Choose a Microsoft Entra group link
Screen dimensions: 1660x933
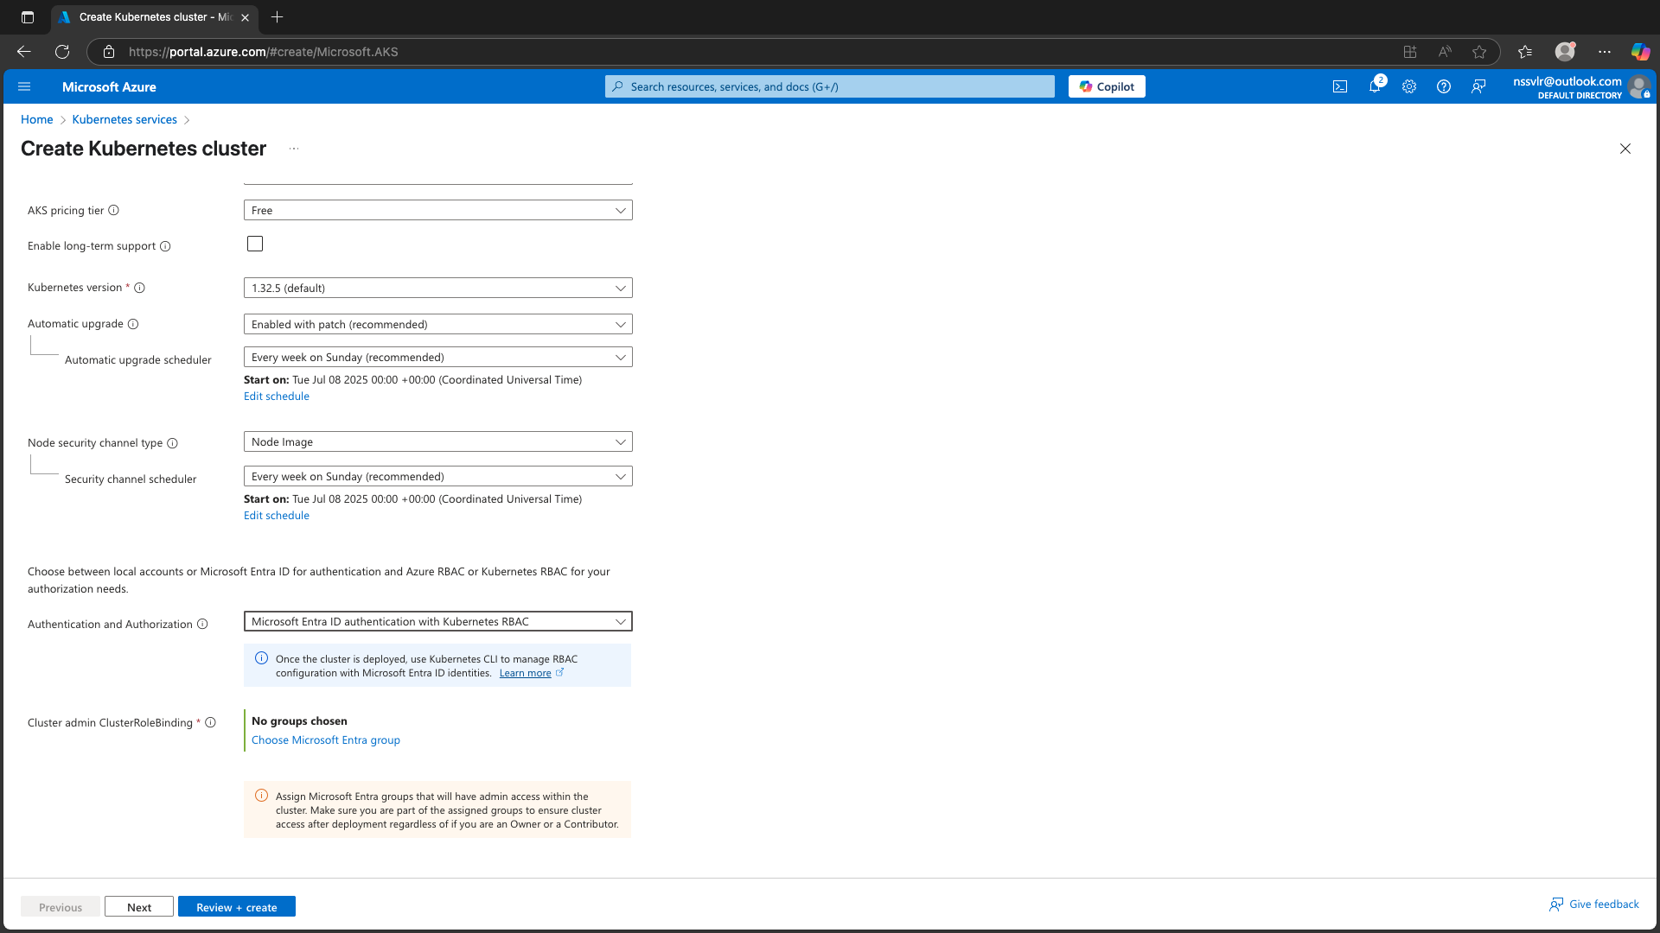click(325, 739)
